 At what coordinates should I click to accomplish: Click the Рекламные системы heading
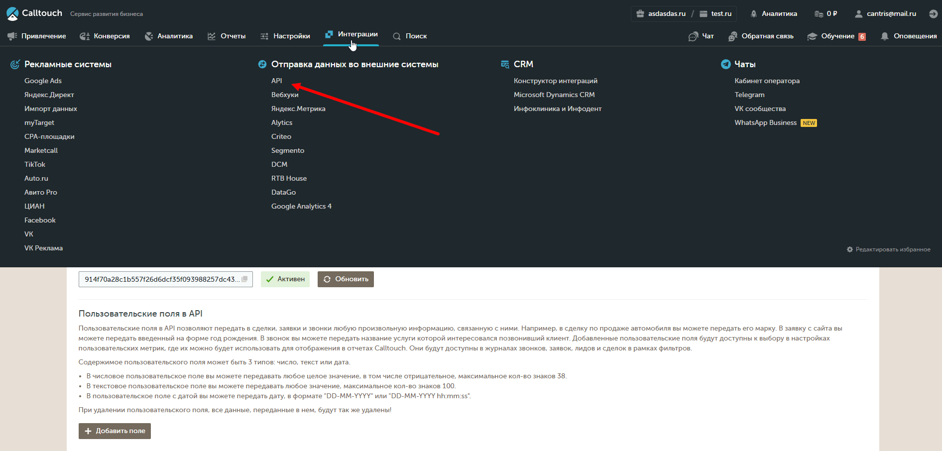pyautogui.click(x=68, y=64)
